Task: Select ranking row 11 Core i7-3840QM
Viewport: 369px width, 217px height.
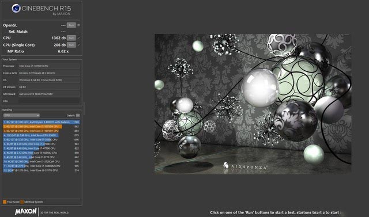Action: pyautogui.click(x=41, y=166)
